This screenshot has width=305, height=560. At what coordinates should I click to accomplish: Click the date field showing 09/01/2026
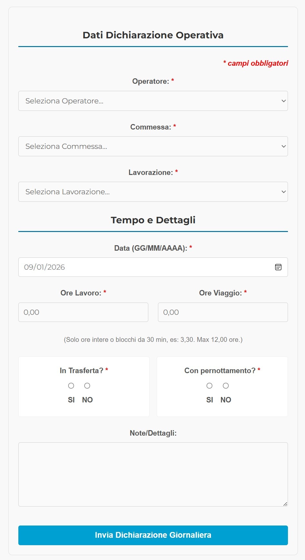click(153, 267)
